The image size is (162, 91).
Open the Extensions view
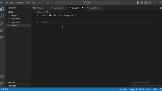[2, 37]
